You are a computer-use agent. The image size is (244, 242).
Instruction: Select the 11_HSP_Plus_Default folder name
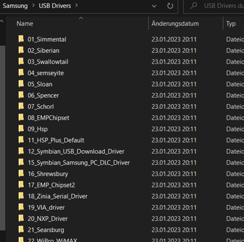click(x=56, y=140)
